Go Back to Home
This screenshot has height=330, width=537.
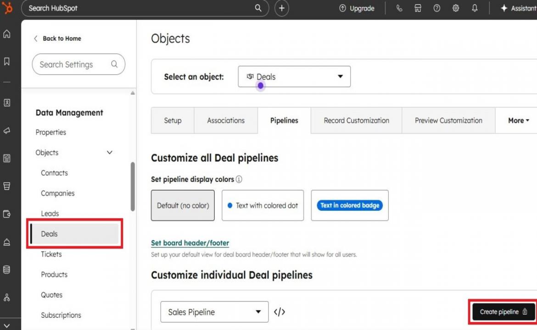57,38
